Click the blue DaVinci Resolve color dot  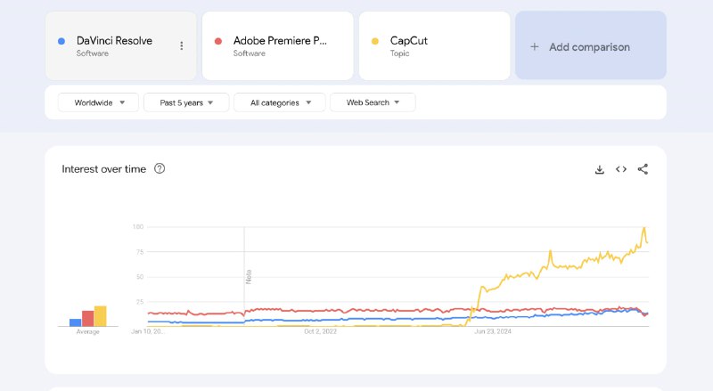coord(61,41)
